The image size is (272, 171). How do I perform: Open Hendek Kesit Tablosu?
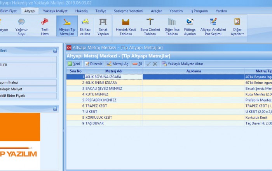[126, 26]
